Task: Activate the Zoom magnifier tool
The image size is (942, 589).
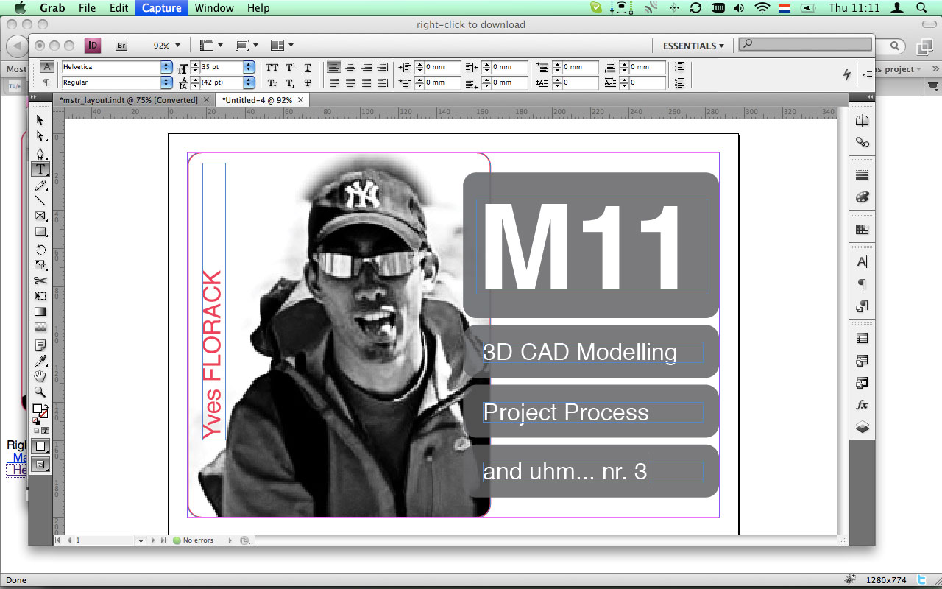Action: tap(40, 392)
